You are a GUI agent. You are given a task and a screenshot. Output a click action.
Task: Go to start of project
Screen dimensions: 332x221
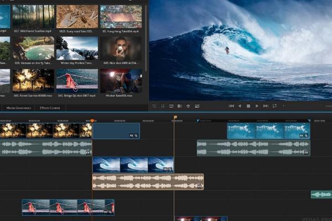point(231,106)
